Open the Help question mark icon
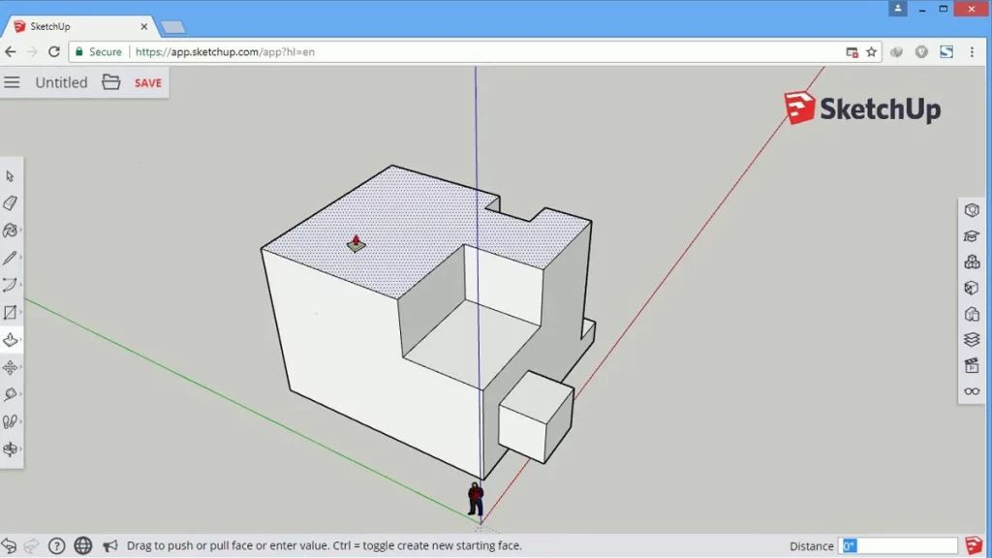Viewport: 992px width, 558px height. [x=57, y=546]
